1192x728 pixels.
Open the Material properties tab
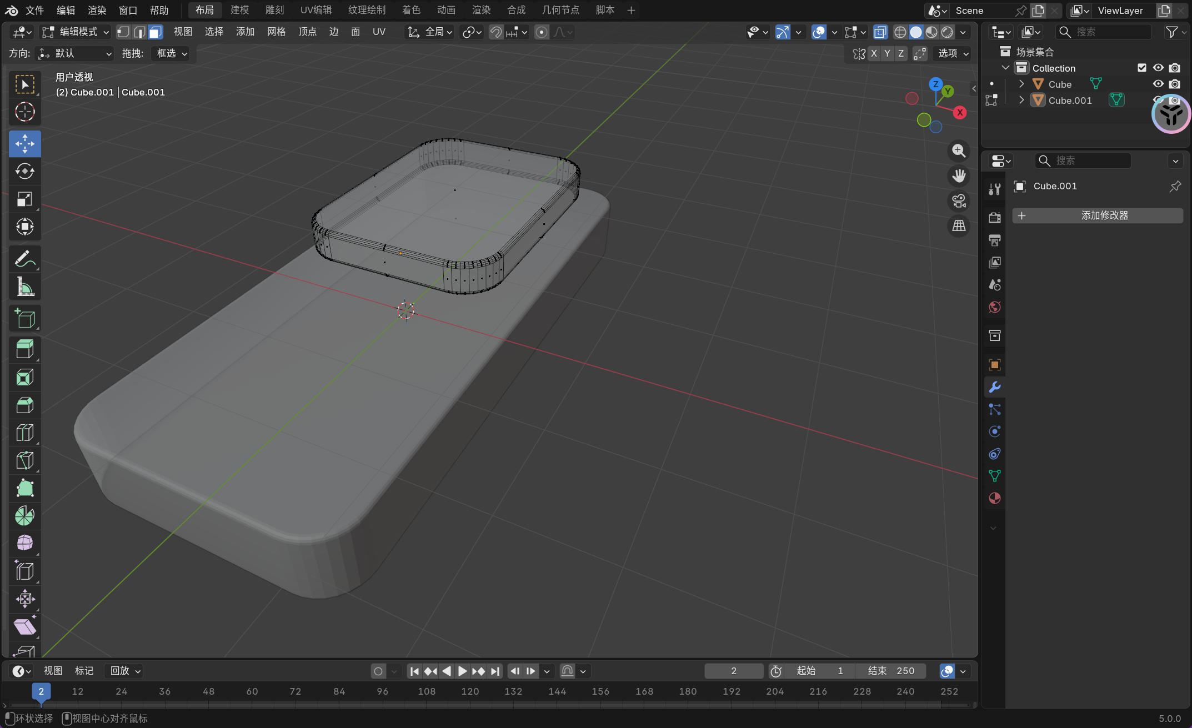click(994, 498)
